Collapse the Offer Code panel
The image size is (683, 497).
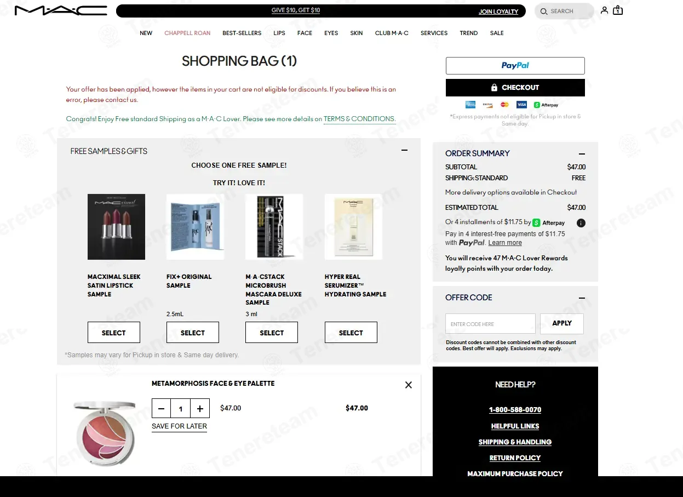[582, 298]
